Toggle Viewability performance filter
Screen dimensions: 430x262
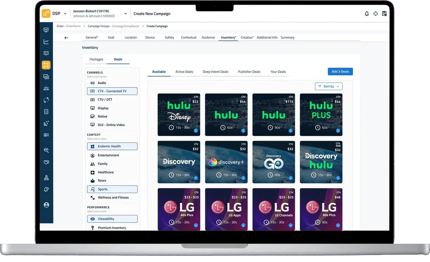click(112, 219)
